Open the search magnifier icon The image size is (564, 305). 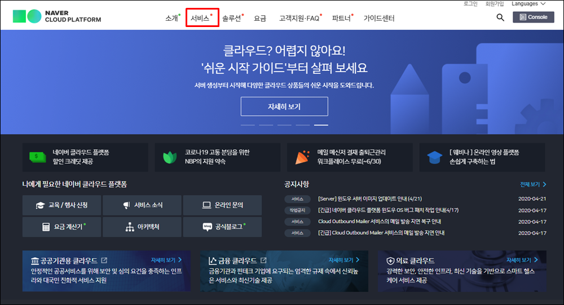click(500, 17)
